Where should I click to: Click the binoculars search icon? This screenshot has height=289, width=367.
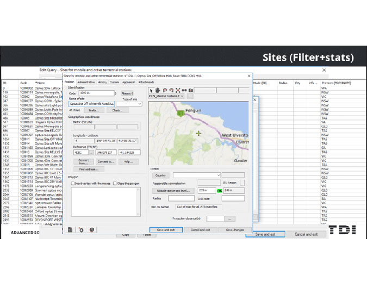click(184, 89)
